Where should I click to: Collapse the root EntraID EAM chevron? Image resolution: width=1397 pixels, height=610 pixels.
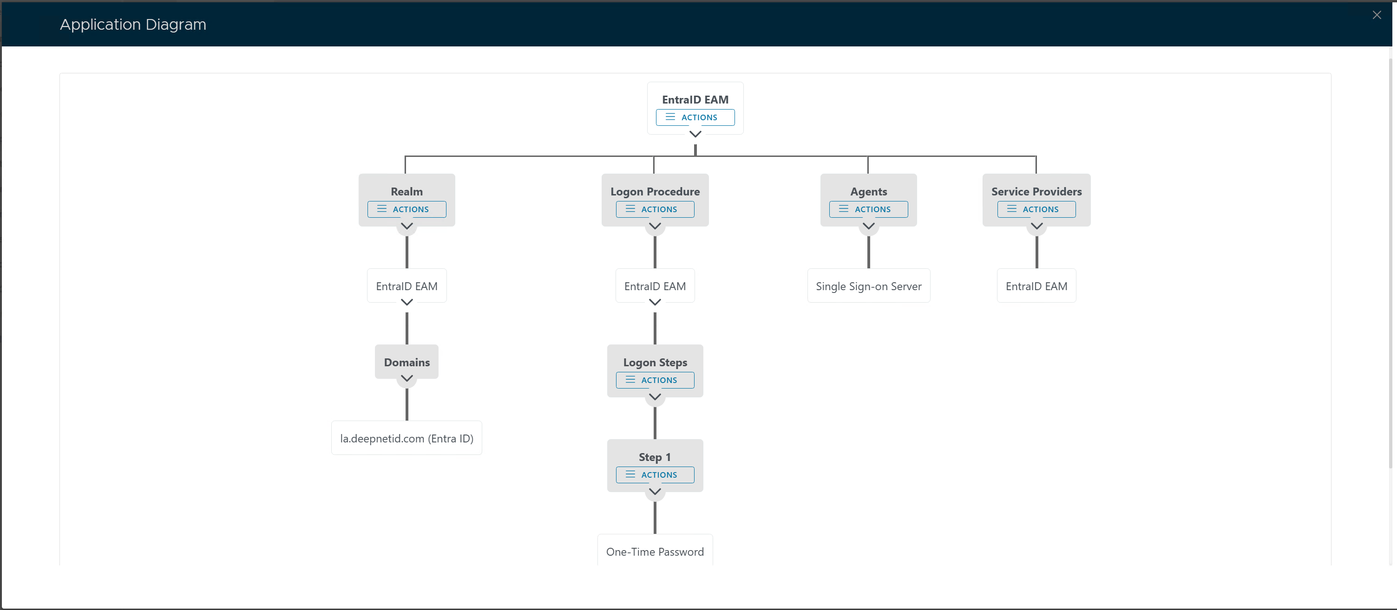click(695, 134)
